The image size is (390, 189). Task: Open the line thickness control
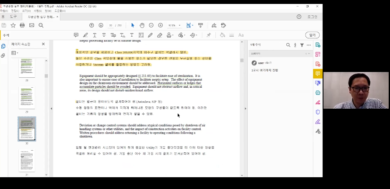[x=232, y=35]
